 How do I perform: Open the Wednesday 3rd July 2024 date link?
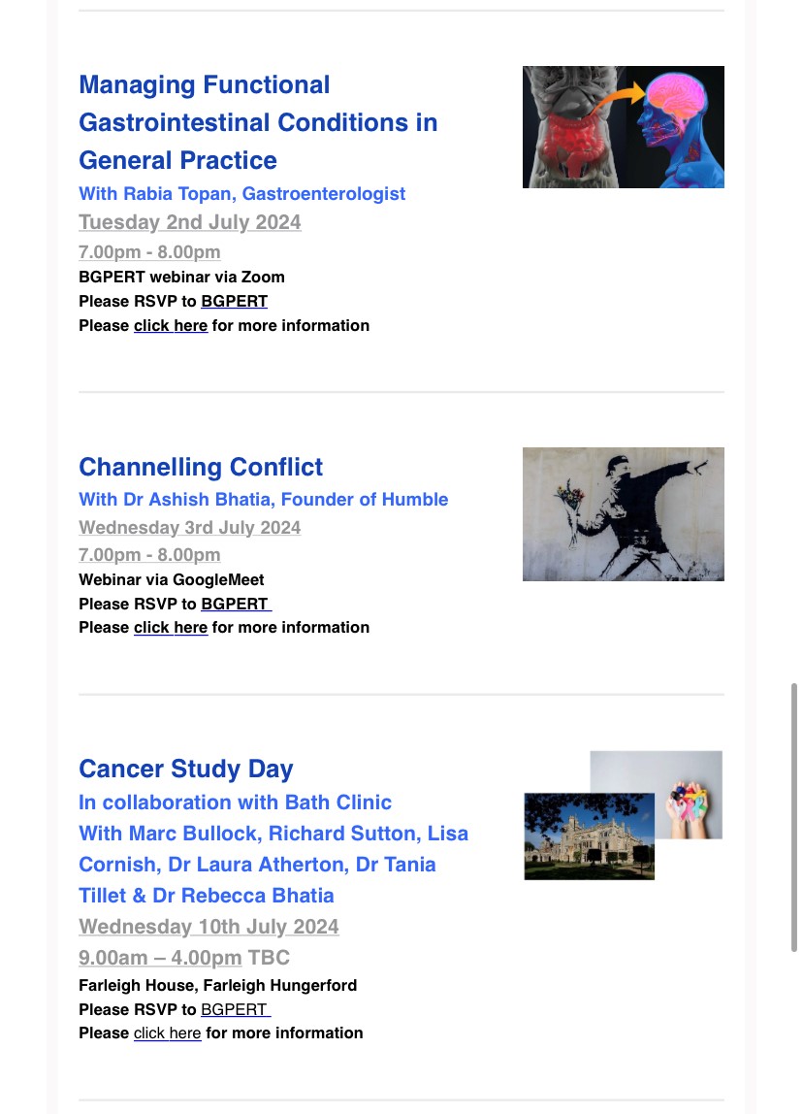(189, 528)
